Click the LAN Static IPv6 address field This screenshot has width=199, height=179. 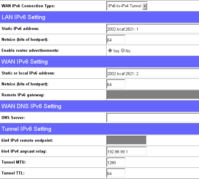152,29
